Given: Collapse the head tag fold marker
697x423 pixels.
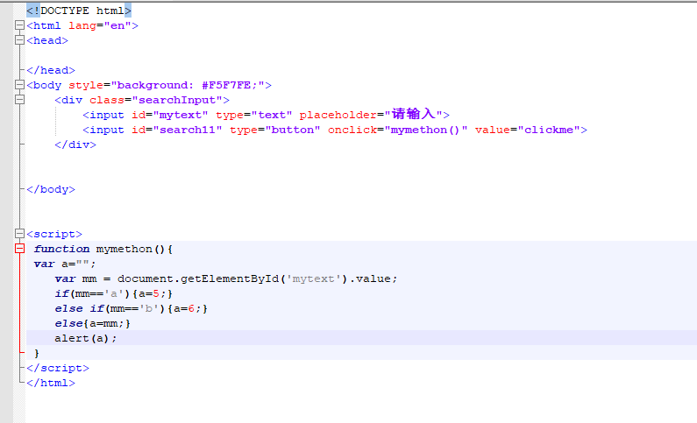Looking at the screenshot, I should 19,40.
